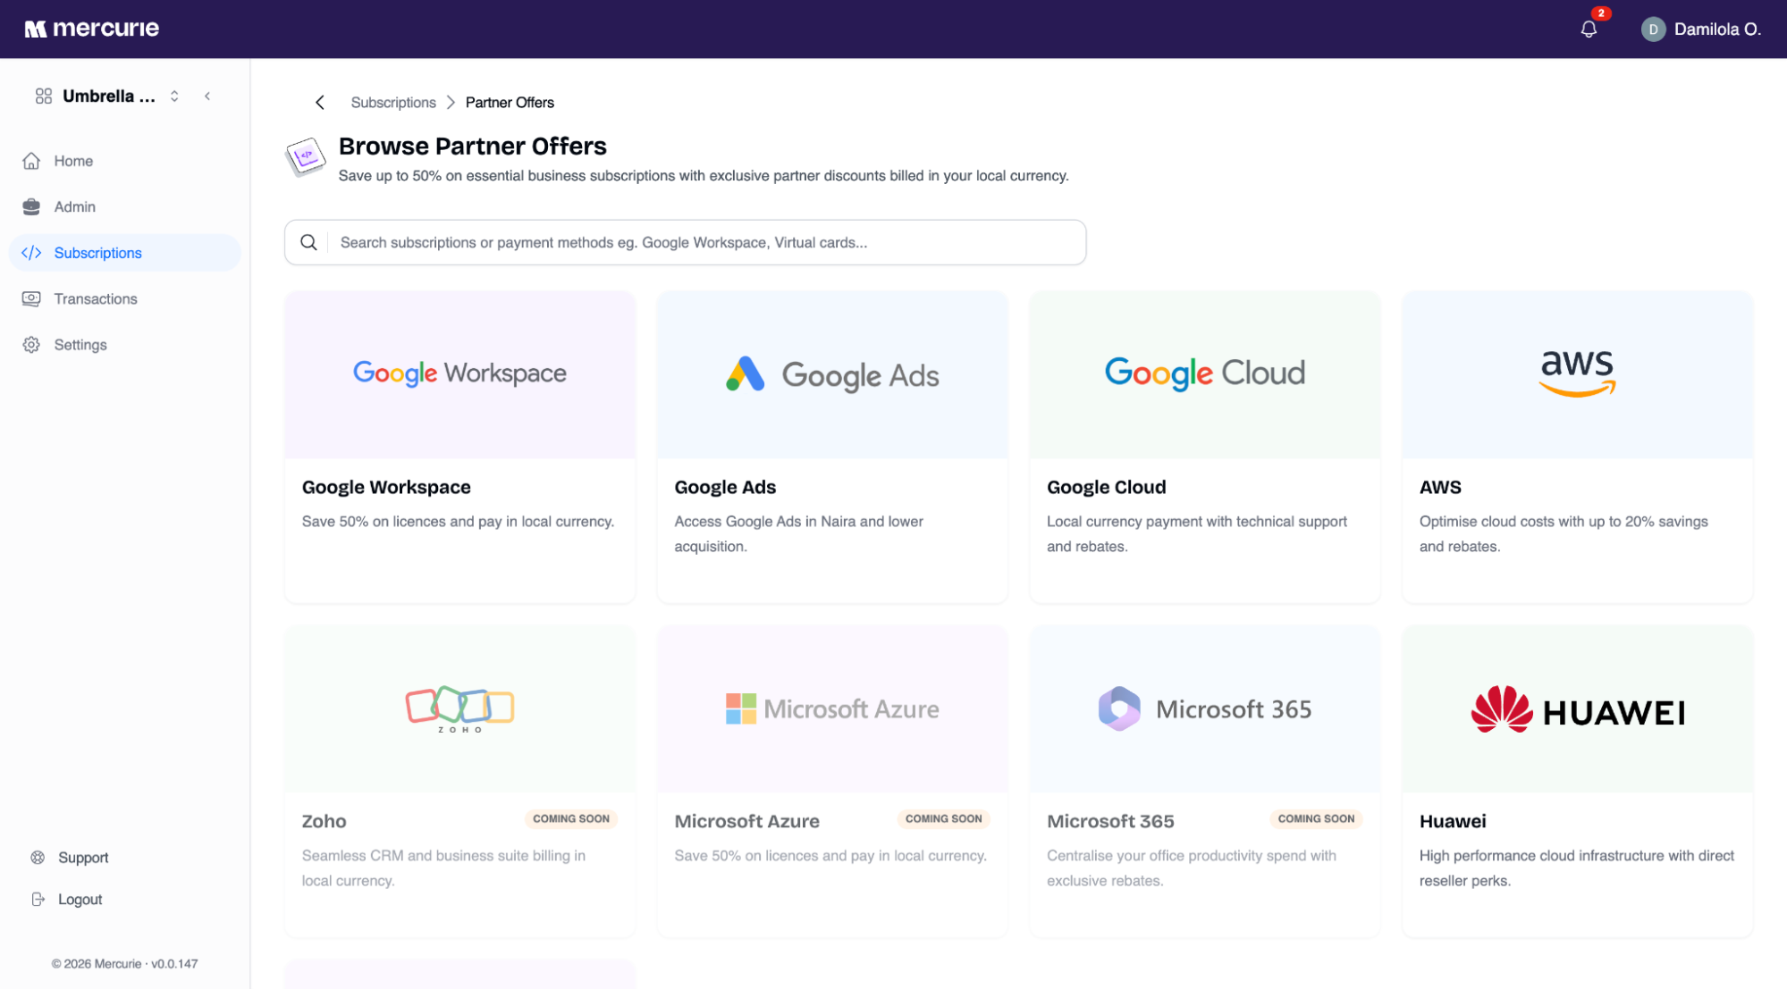Click the Subscriptions breadcrumb link
The width and height of the screenshot is (1787, 989).
tap(393, 103)
